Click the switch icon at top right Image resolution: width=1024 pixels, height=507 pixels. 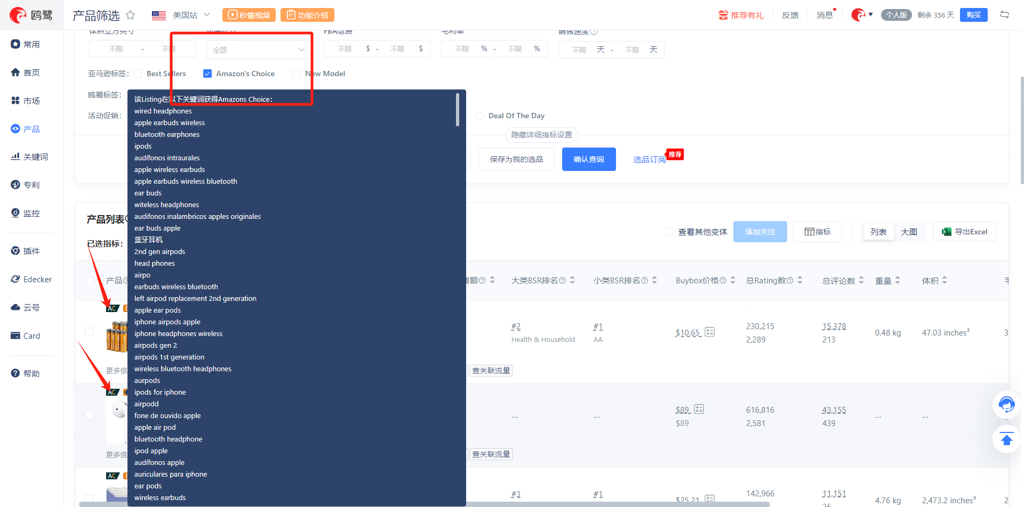1004,14
